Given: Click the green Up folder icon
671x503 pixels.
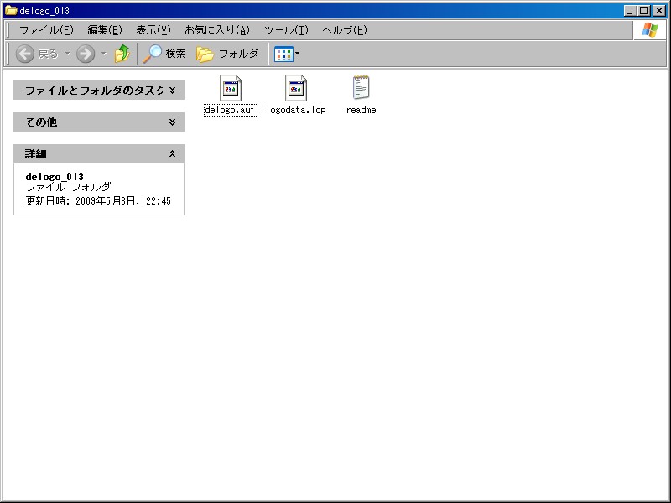Looking at the screenshot, I should (x=122, y=54).
